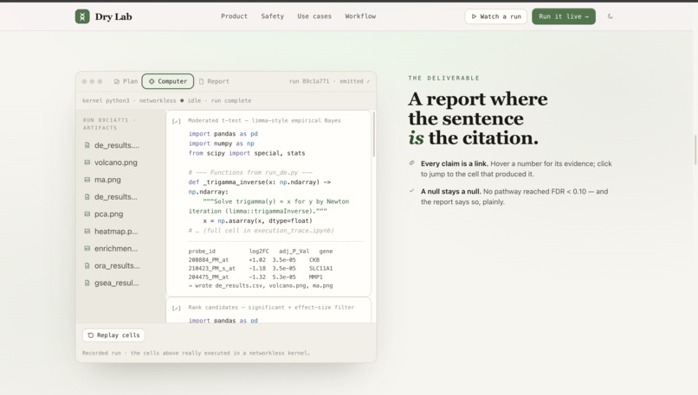Click the code cell panel scrollbar
Viewport: 698px width, 395px height.
(373, 134)
